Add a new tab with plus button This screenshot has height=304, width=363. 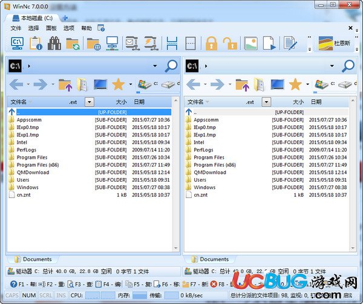click(x=65, y=18)
